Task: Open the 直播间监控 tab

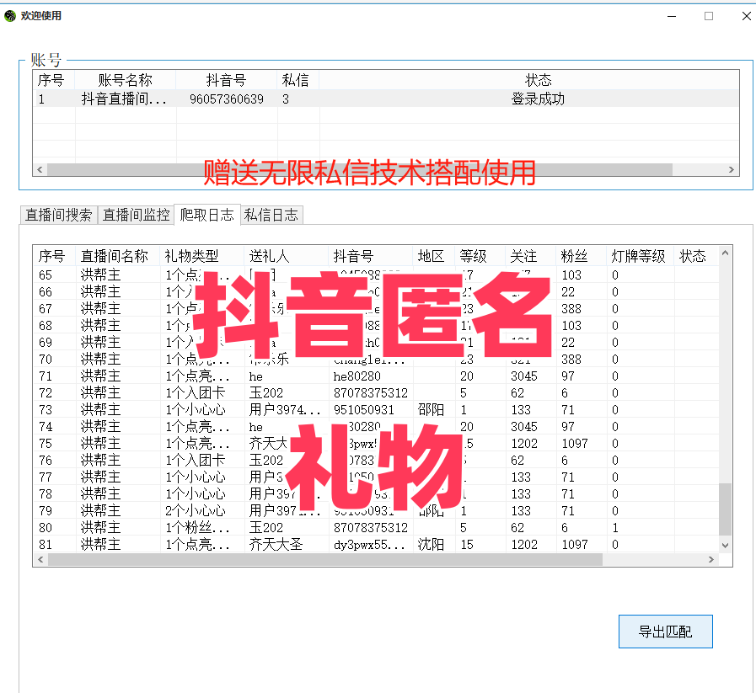Action: pyautogui.click(x=136, y=215)
